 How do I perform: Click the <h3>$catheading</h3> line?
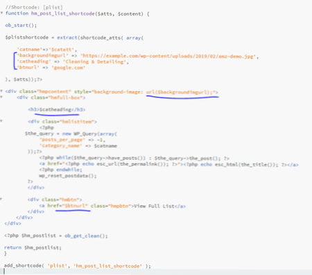click(x=57, y=109)
